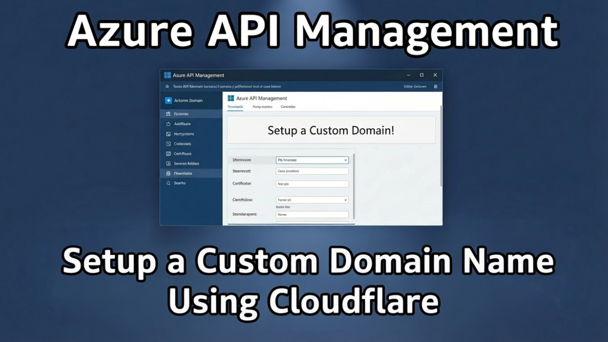Click the image icon next to Nertyystems
This screenshot has height=342, width=608.
pos(169,133)
